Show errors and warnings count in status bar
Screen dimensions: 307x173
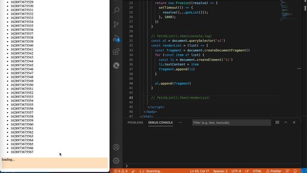(120, 171)
